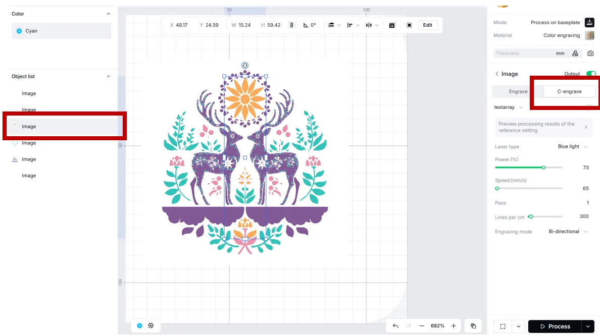The height and width of the screenshot is (335, 600).
Task: Click the orange sun flower on canvas
Action: [x=245, y=100]
